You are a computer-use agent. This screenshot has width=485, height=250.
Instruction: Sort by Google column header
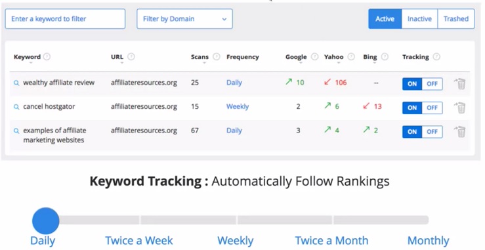pos(296,57)
